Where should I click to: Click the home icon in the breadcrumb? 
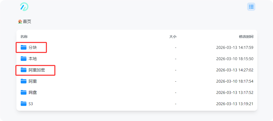(x=20, y=22)
